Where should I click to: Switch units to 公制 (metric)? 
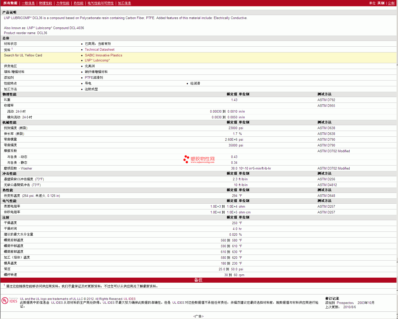[x=391, y=3]
